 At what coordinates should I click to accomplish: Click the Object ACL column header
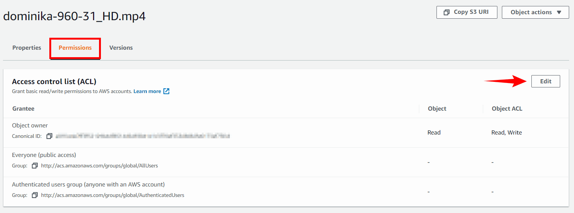coord(507,109)
